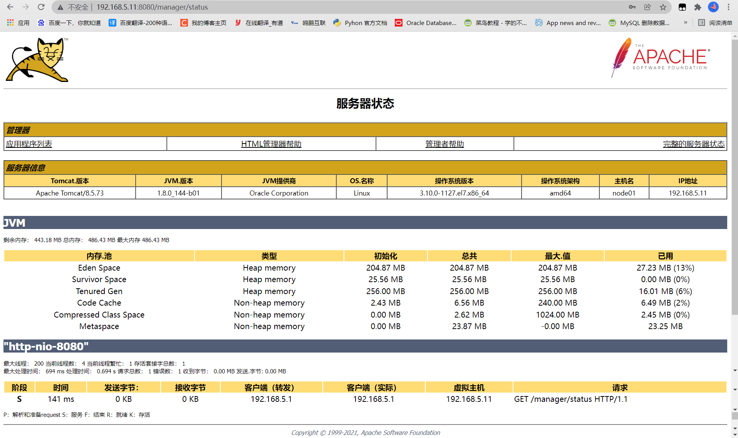Click the Tenured Gen memory pool row
Viewport: 738px width, 438px height.
(x=365, y=291)
